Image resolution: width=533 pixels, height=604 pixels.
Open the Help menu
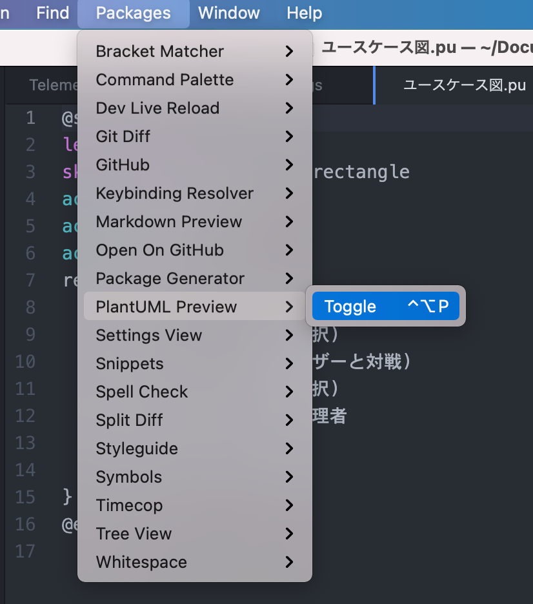click(304, 13)
